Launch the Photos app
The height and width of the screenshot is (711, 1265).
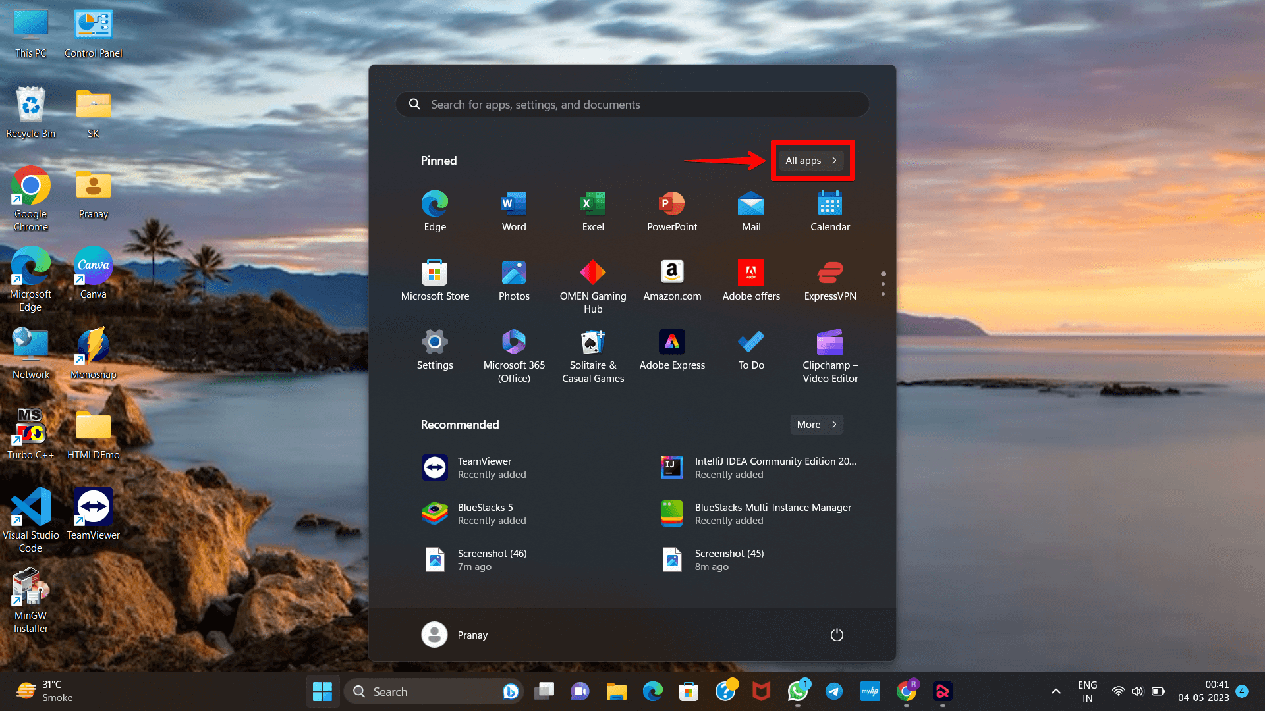coord(514,280)
